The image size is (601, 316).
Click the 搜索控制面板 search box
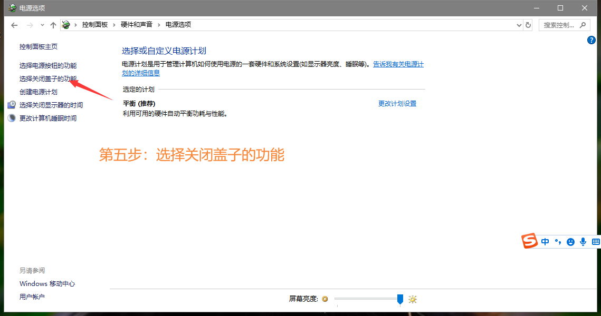[559, 25]
